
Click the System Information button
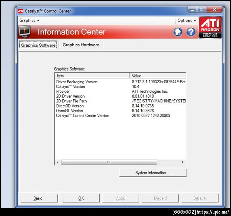coord(153,172)
